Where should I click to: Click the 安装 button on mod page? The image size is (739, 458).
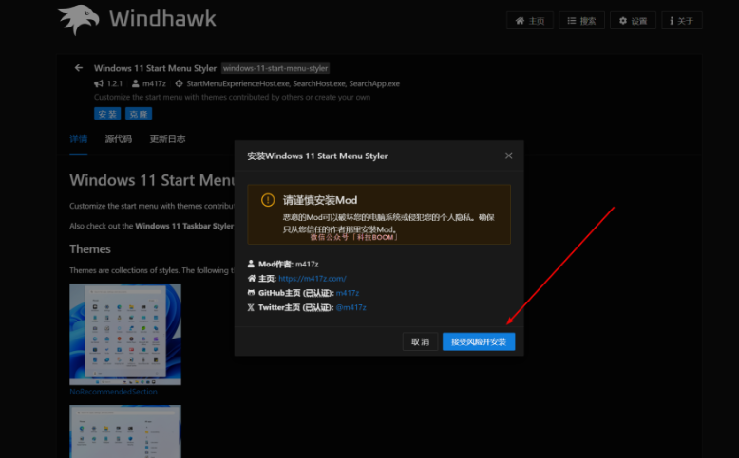(107, 114)
